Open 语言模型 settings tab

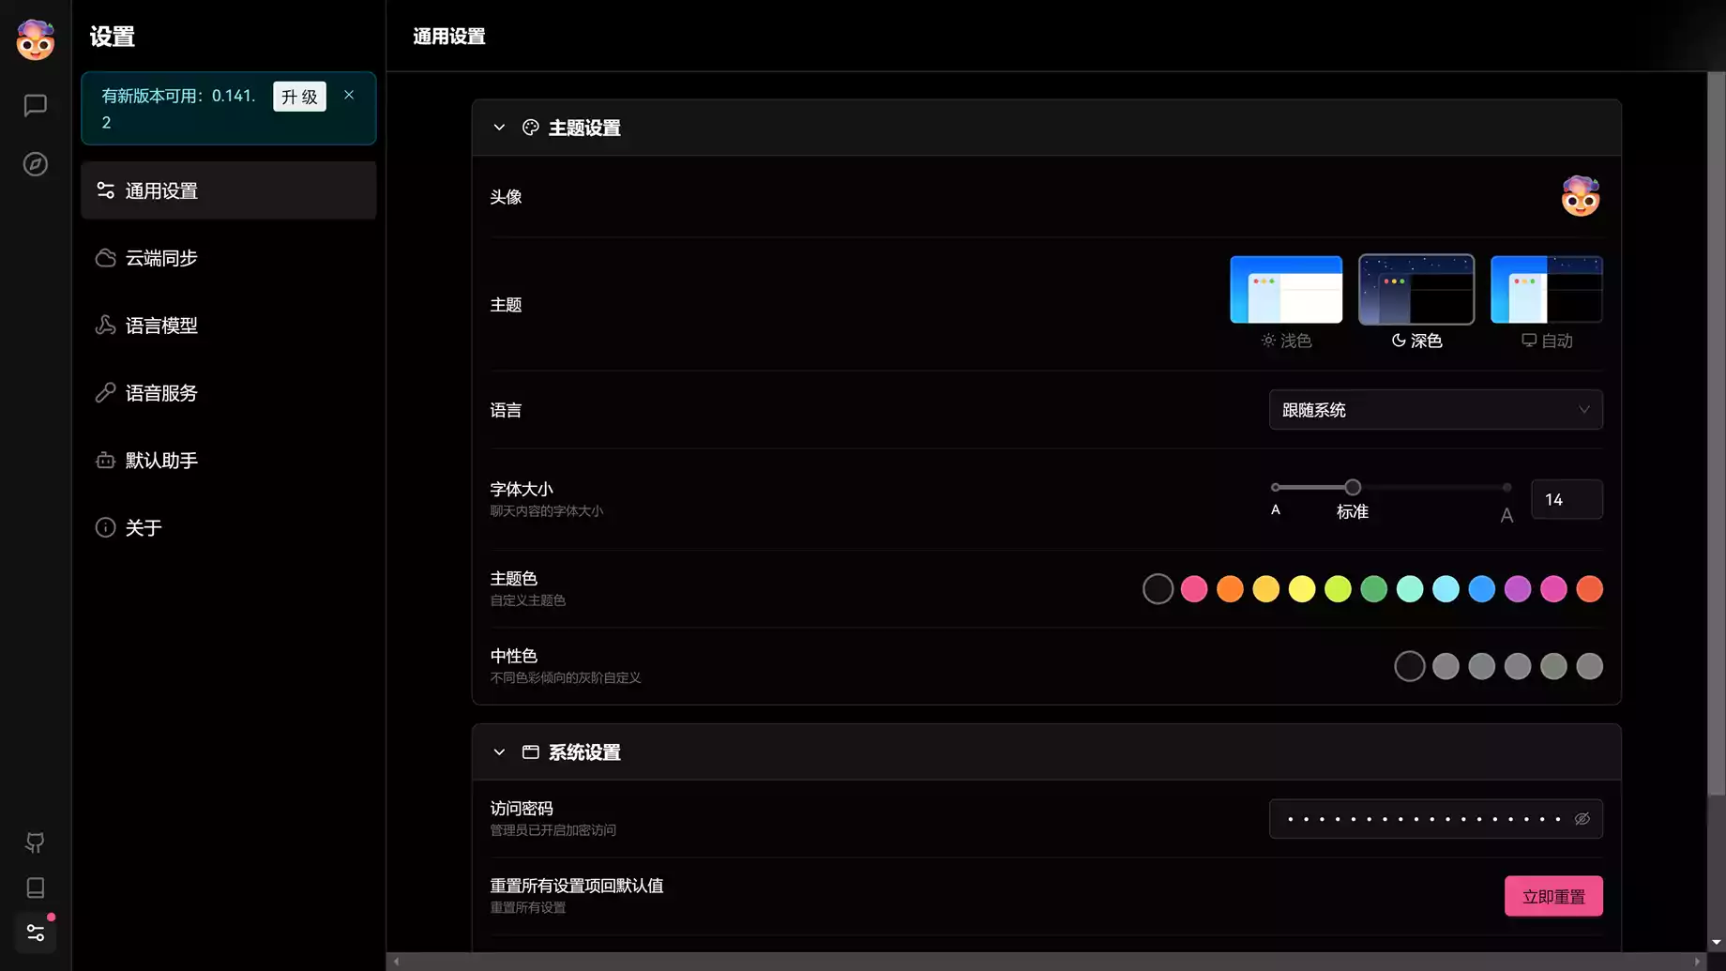click(161, 326)
